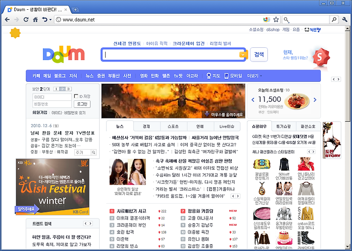Click the vertical scrollbar thumb
This screenshot has height=251, width=352.
(x=347, y=76)
